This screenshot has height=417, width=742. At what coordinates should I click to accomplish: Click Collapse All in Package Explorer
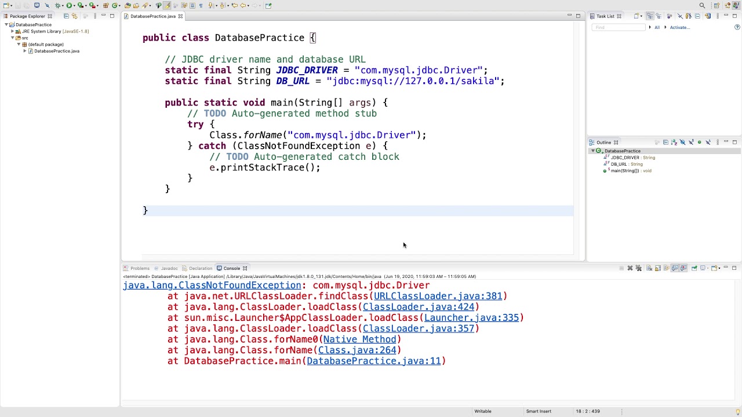pos(66,16)
